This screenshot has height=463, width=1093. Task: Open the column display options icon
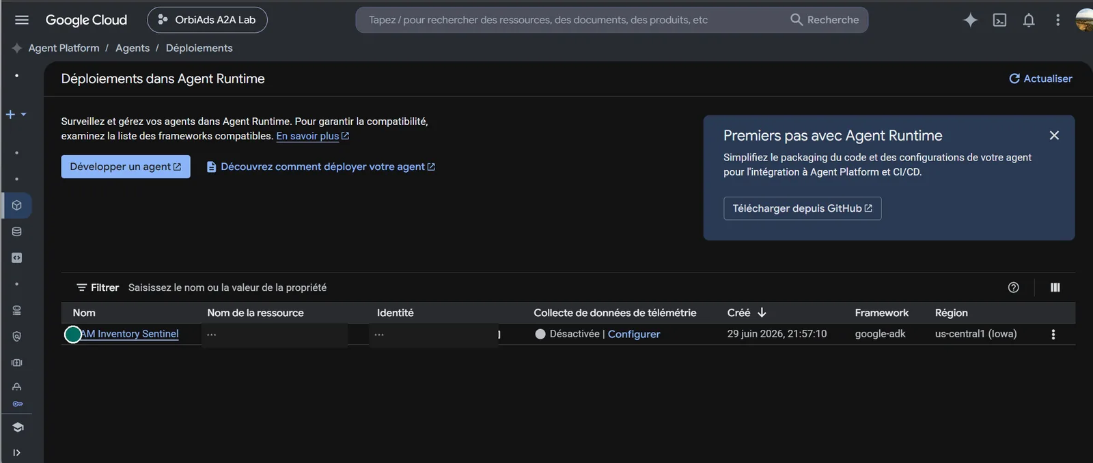coord(1055,287)
